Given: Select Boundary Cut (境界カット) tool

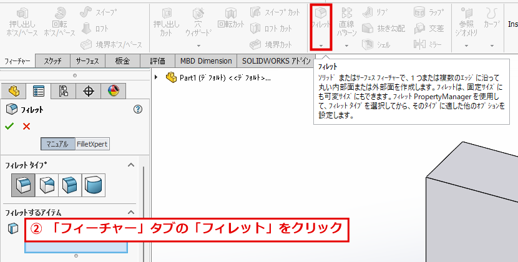Looking at the screenshot, I should tap(271, 44).
